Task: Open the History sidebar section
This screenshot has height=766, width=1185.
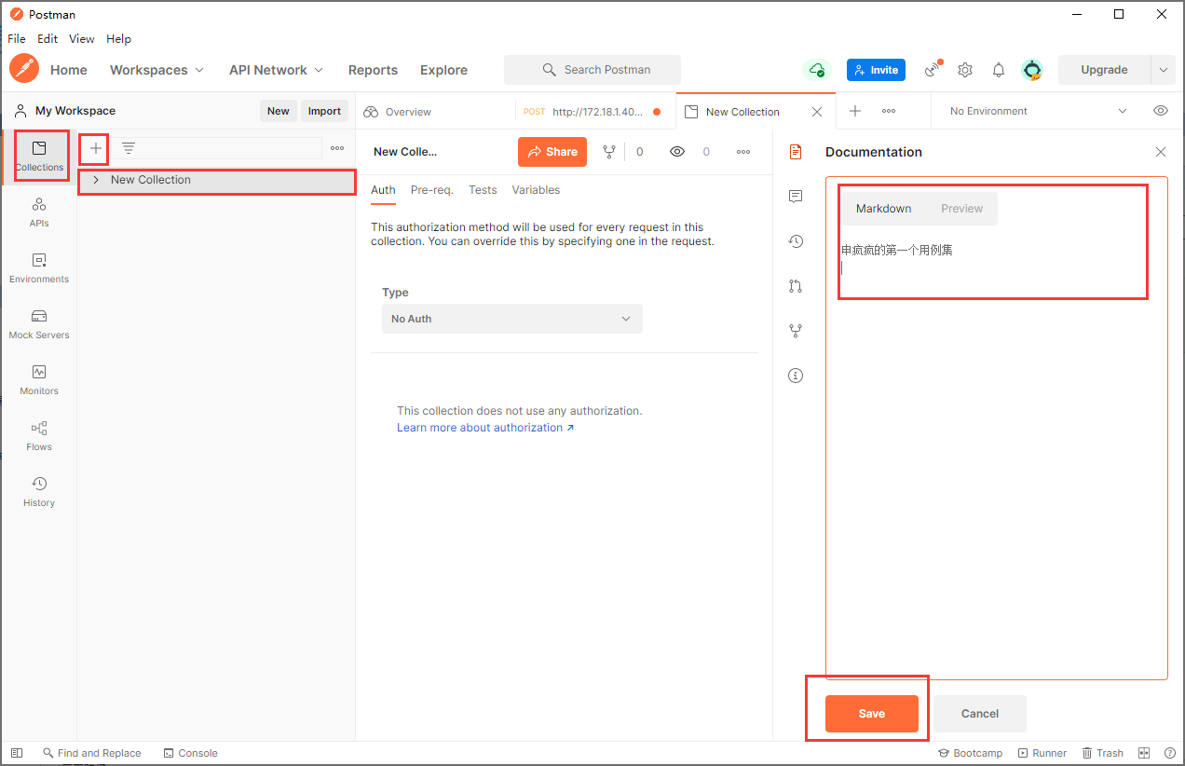Action: coord(39,492)
